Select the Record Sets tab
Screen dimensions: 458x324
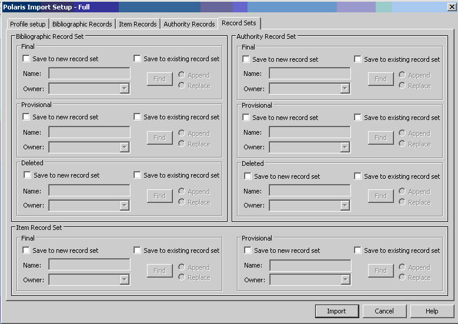(x=239, y=23)
